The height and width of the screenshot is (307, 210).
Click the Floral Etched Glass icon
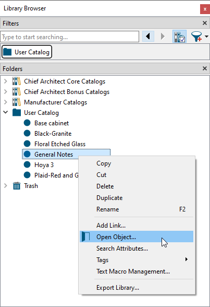click(27, 144)
